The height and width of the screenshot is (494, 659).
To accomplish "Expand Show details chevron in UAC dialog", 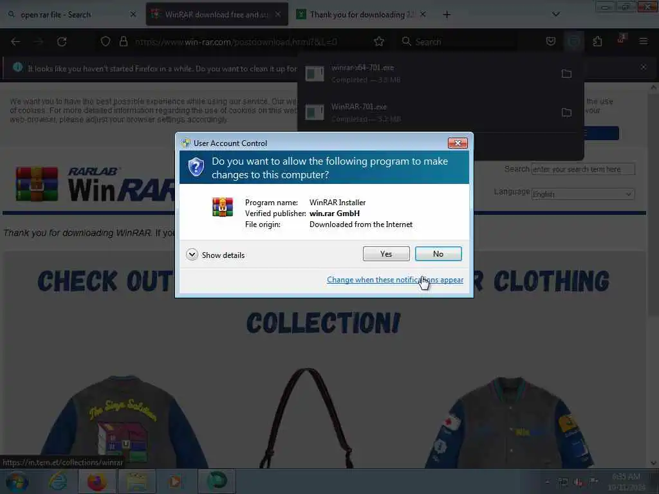I will point(192,255).
